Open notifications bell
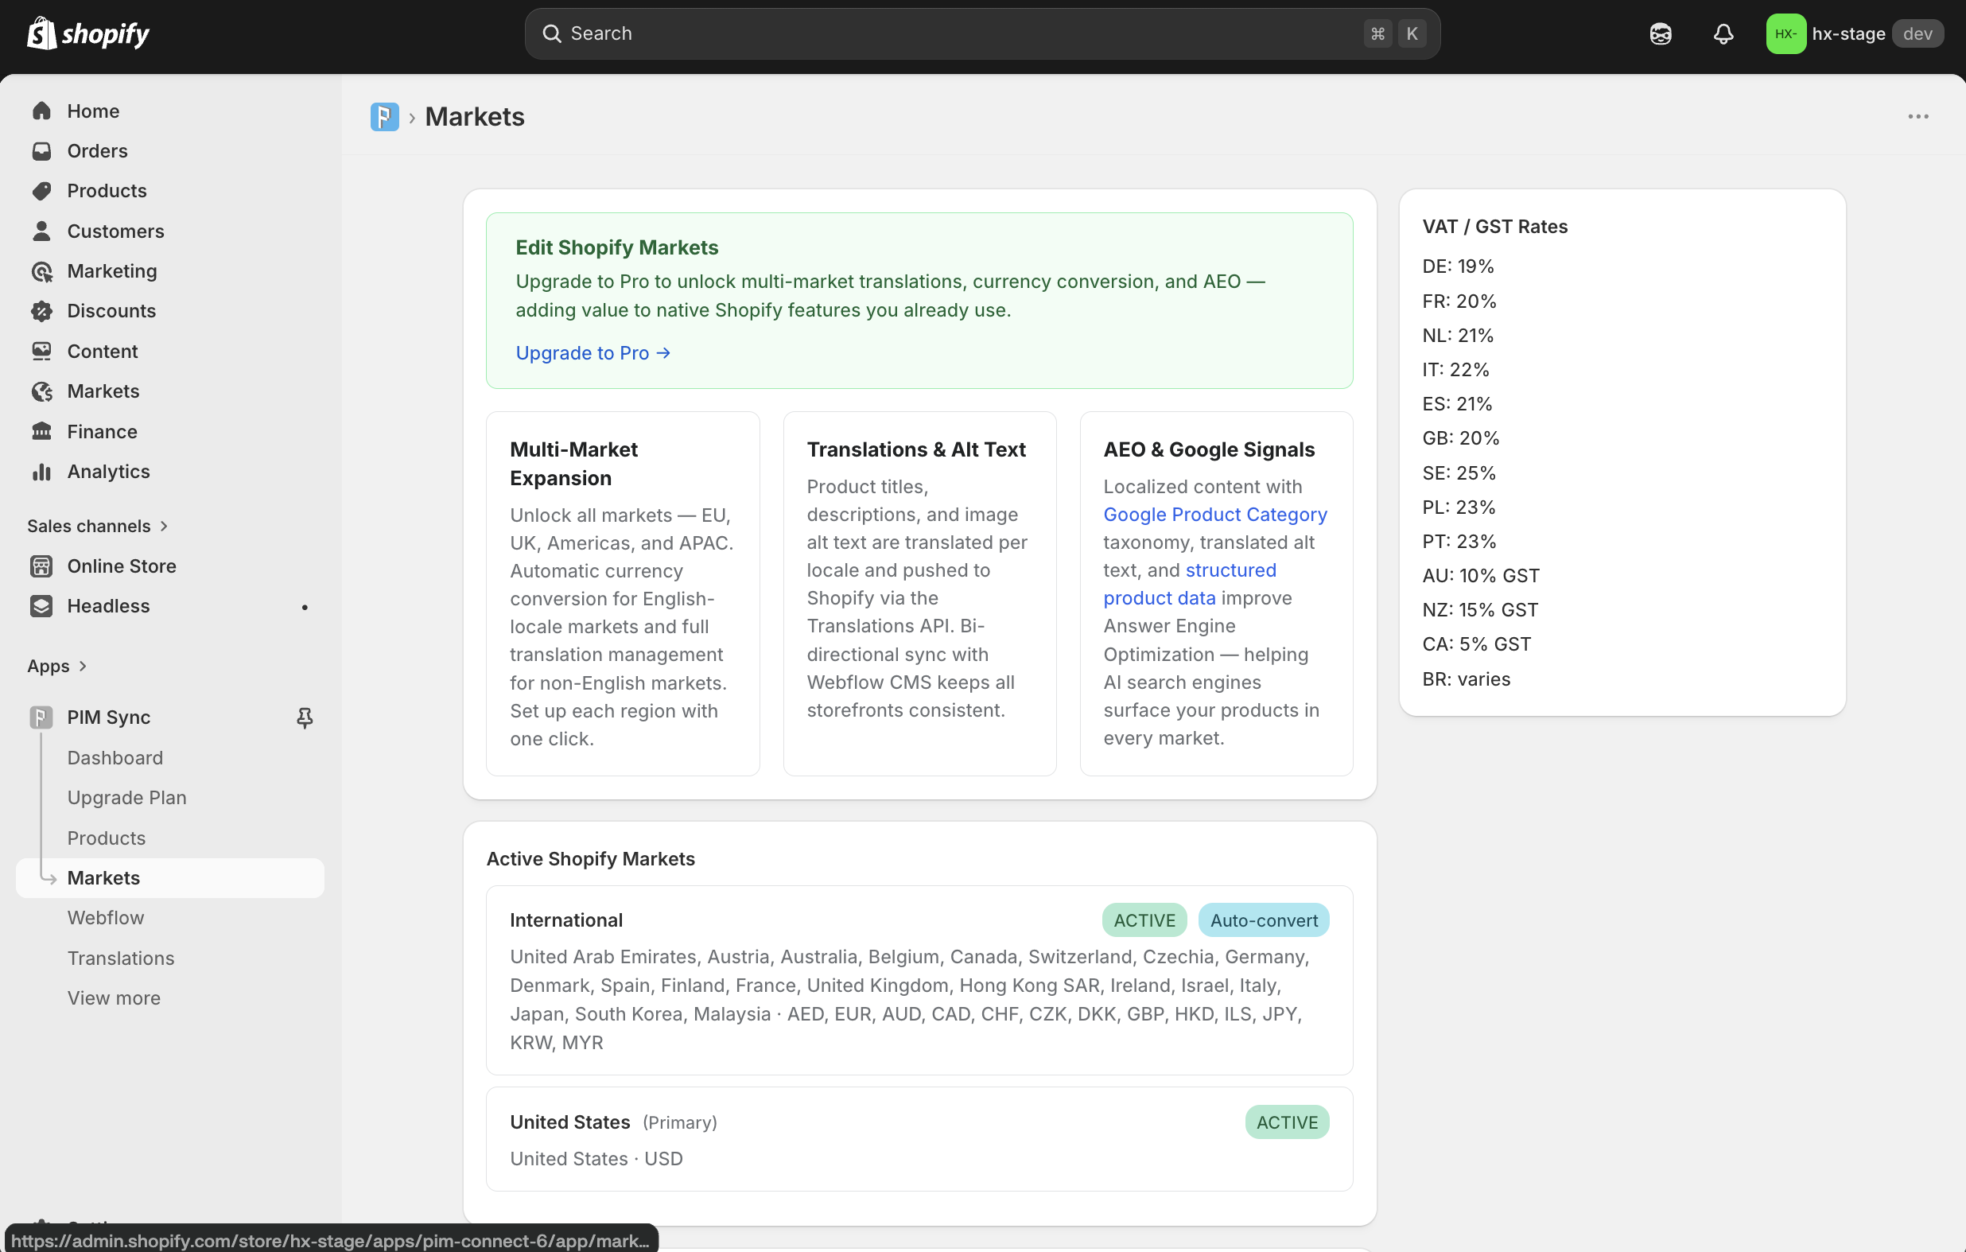 [x=1723, y=33]
